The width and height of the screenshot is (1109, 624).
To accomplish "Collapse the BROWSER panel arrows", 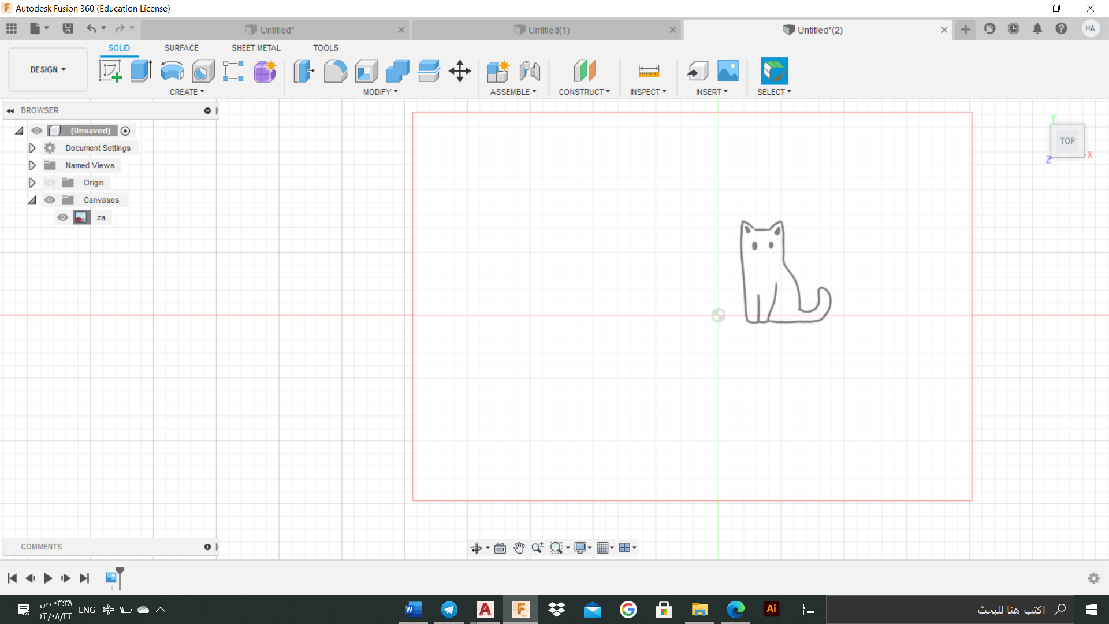I will coord(10,110).
